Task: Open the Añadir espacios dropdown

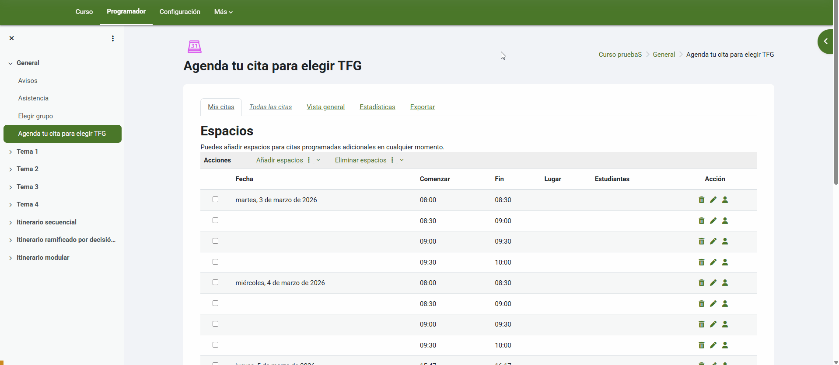Action: coord(288,160)
